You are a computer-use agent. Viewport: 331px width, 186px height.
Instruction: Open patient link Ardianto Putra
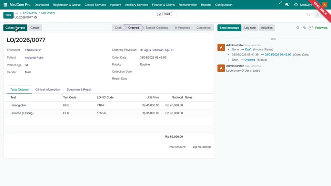pyautogui.click(x=34, y=58)
